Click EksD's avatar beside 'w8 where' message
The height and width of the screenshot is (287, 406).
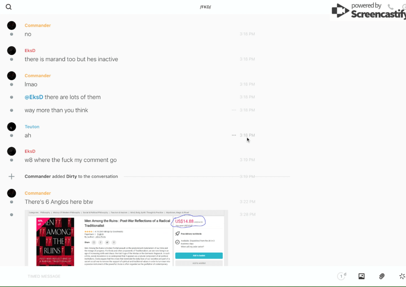(11, 151)
